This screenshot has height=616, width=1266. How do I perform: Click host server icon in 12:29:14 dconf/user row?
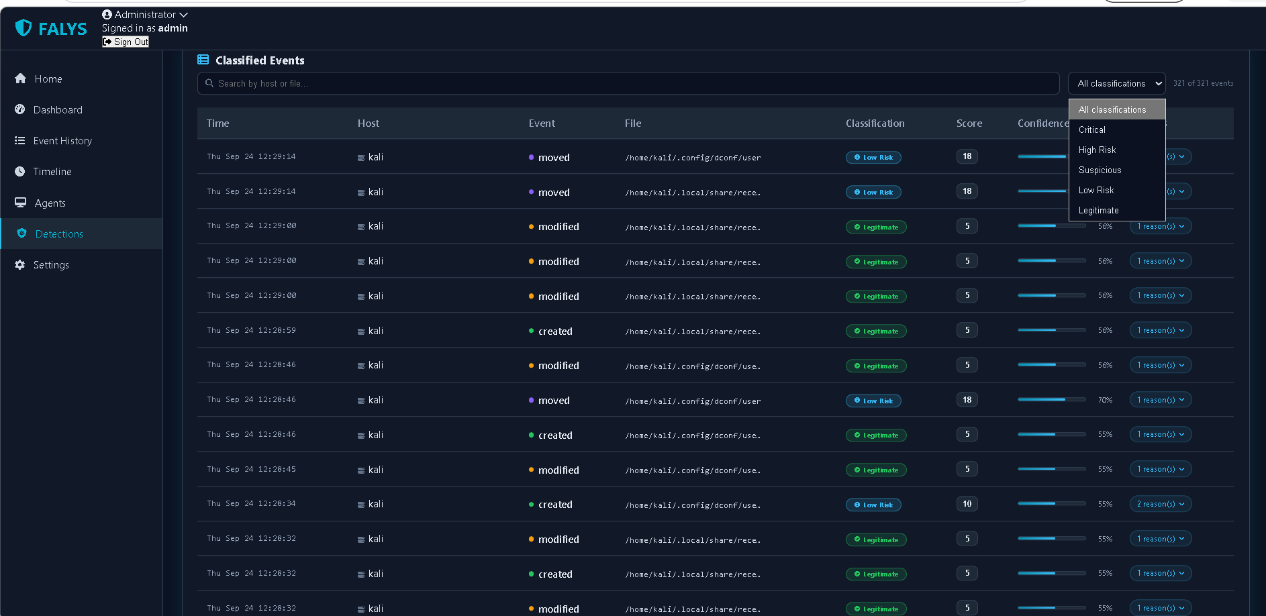click(x=361, y=158)
